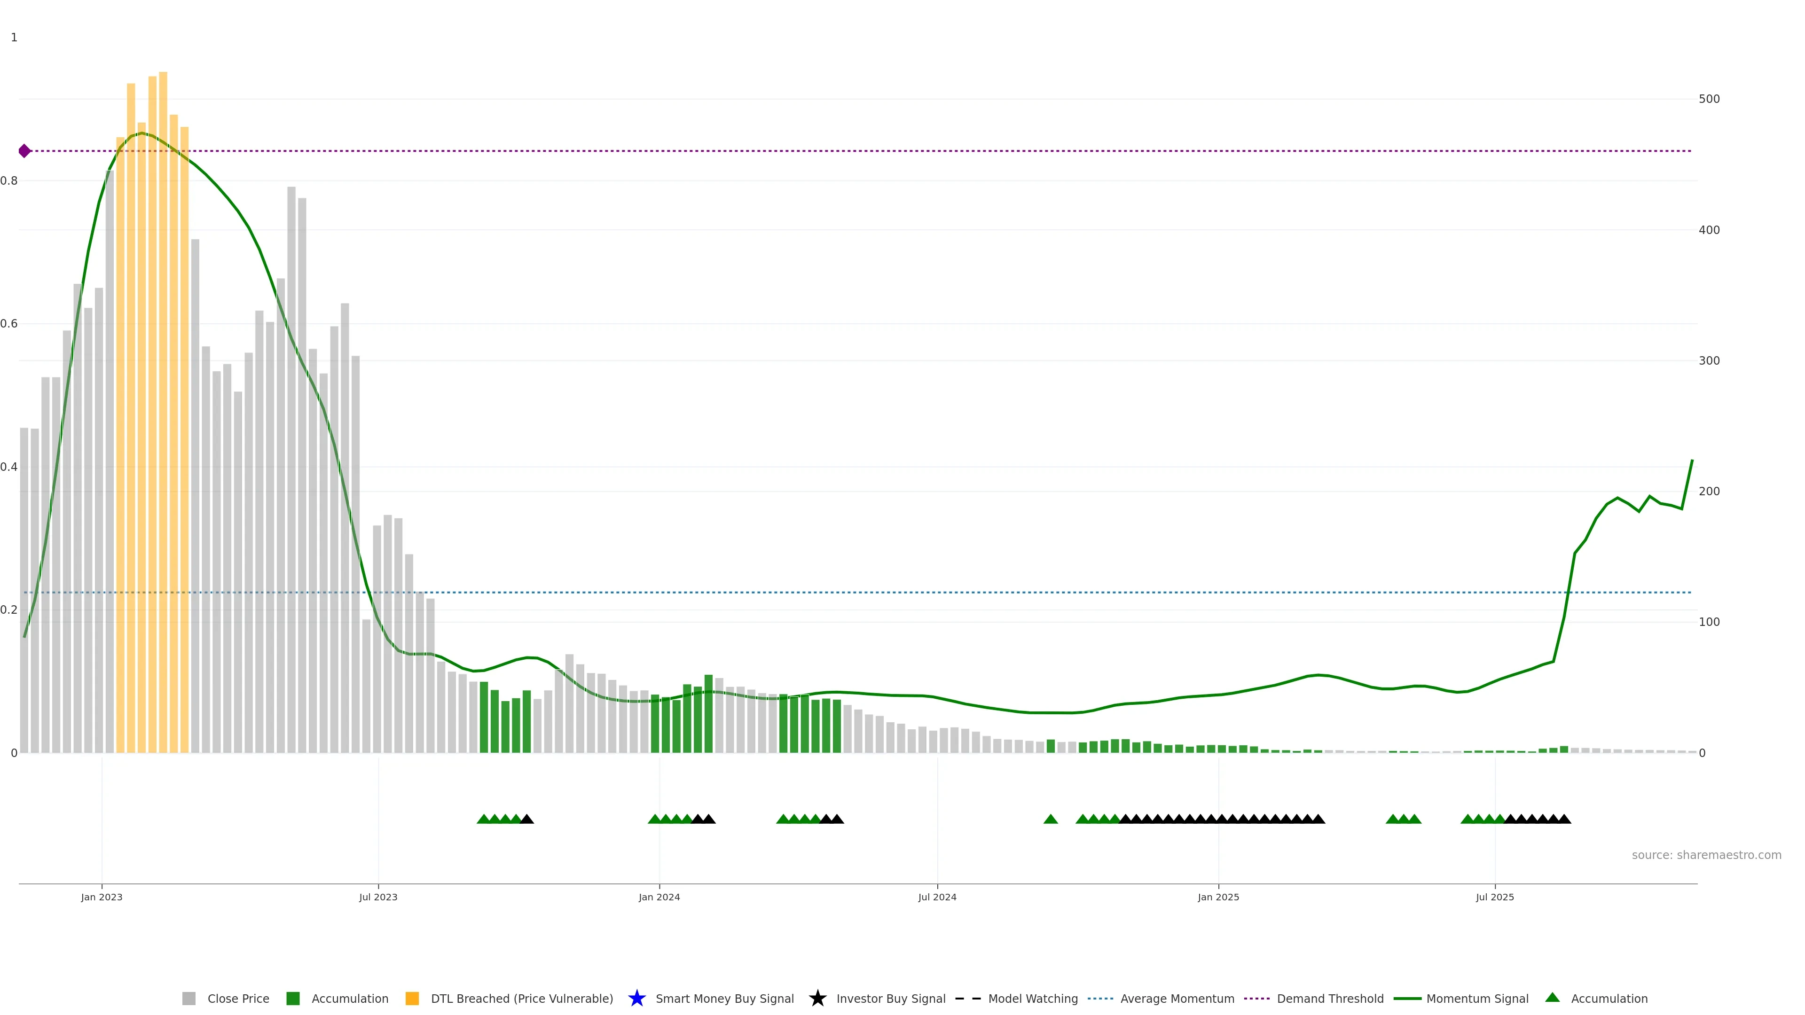
Task: Click the purple Demand Threshold legend line
Action: click(1256, 998)
